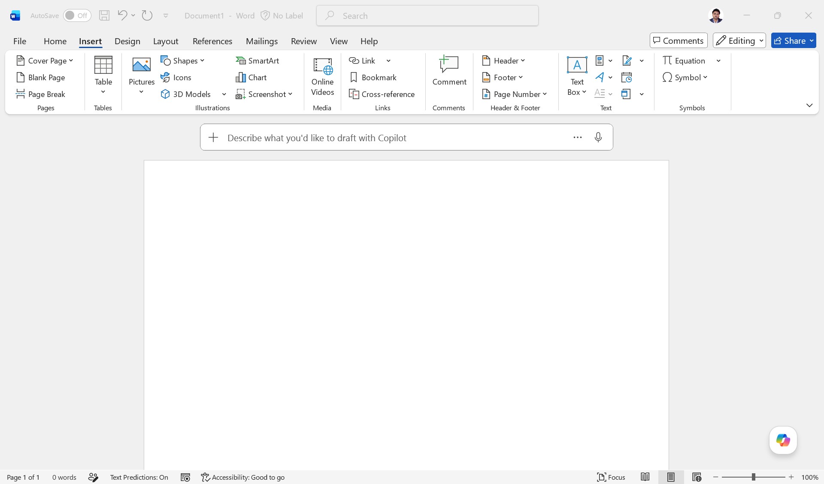Screen dimensions: 824x484
Task: Insert Date and Time
Action: [x=627, y=77]
